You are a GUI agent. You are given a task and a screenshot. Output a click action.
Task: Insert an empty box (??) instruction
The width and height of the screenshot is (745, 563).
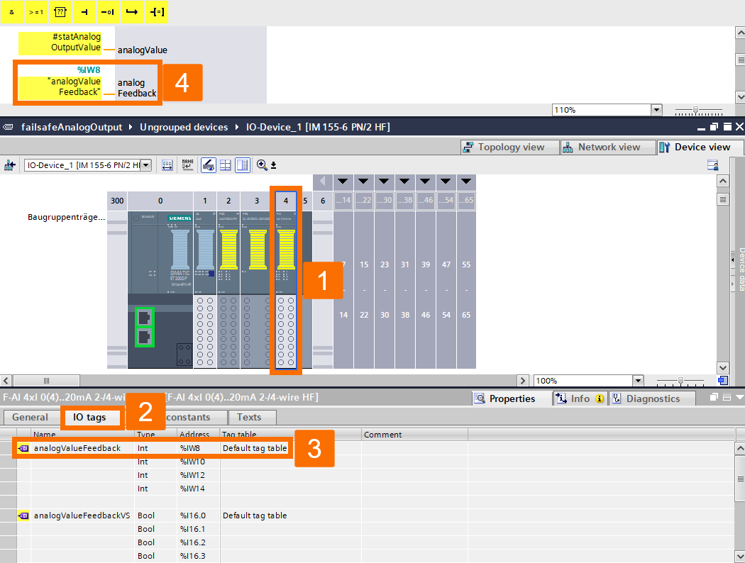60,11
